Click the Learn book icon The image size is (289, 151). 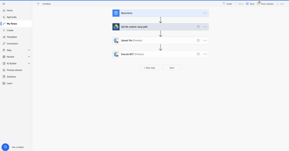pos(4,83)
